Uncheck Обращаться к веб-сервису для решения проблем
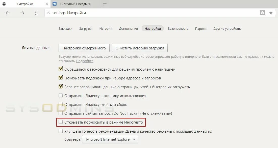 point(61,69)
